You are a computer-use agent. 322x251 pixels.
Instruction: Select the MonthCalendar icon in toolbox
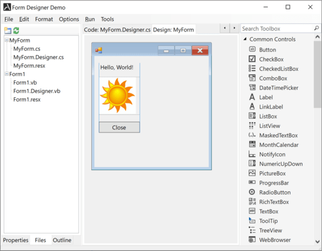click(x=252, y=144)
